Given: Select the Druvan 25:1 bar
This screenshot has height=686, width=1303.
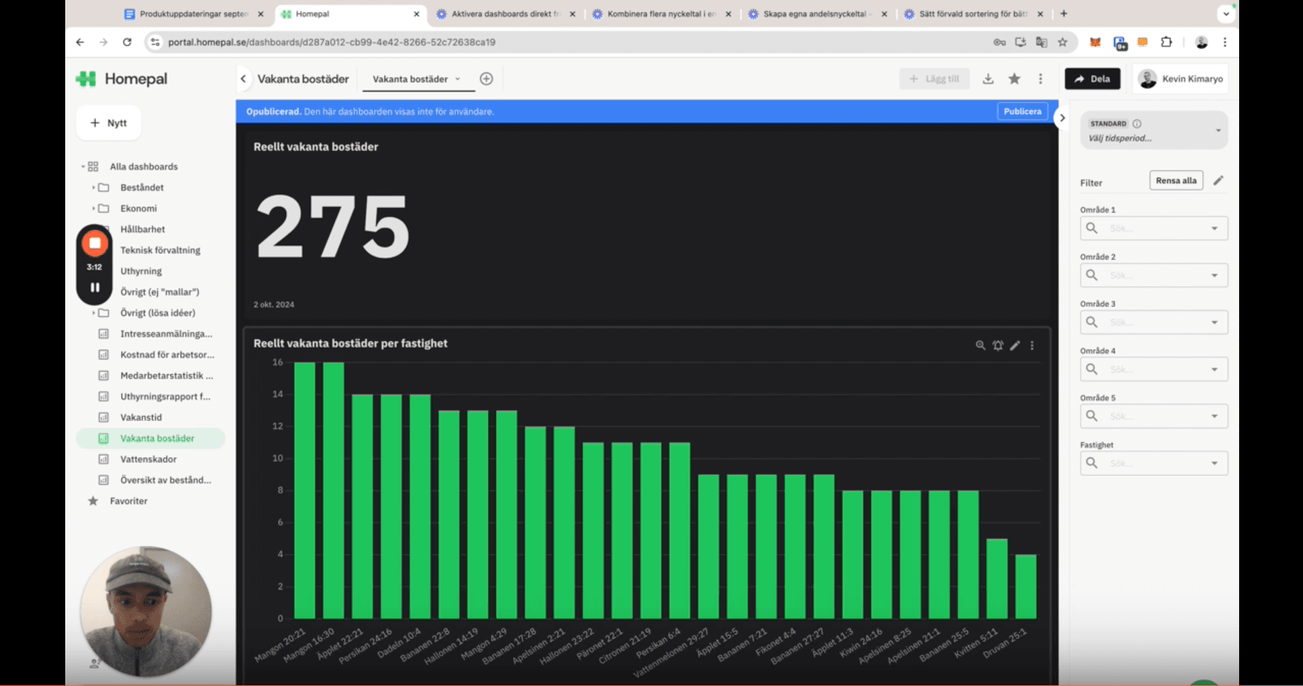Looking at the screenshot, I should click(1026, 587).
